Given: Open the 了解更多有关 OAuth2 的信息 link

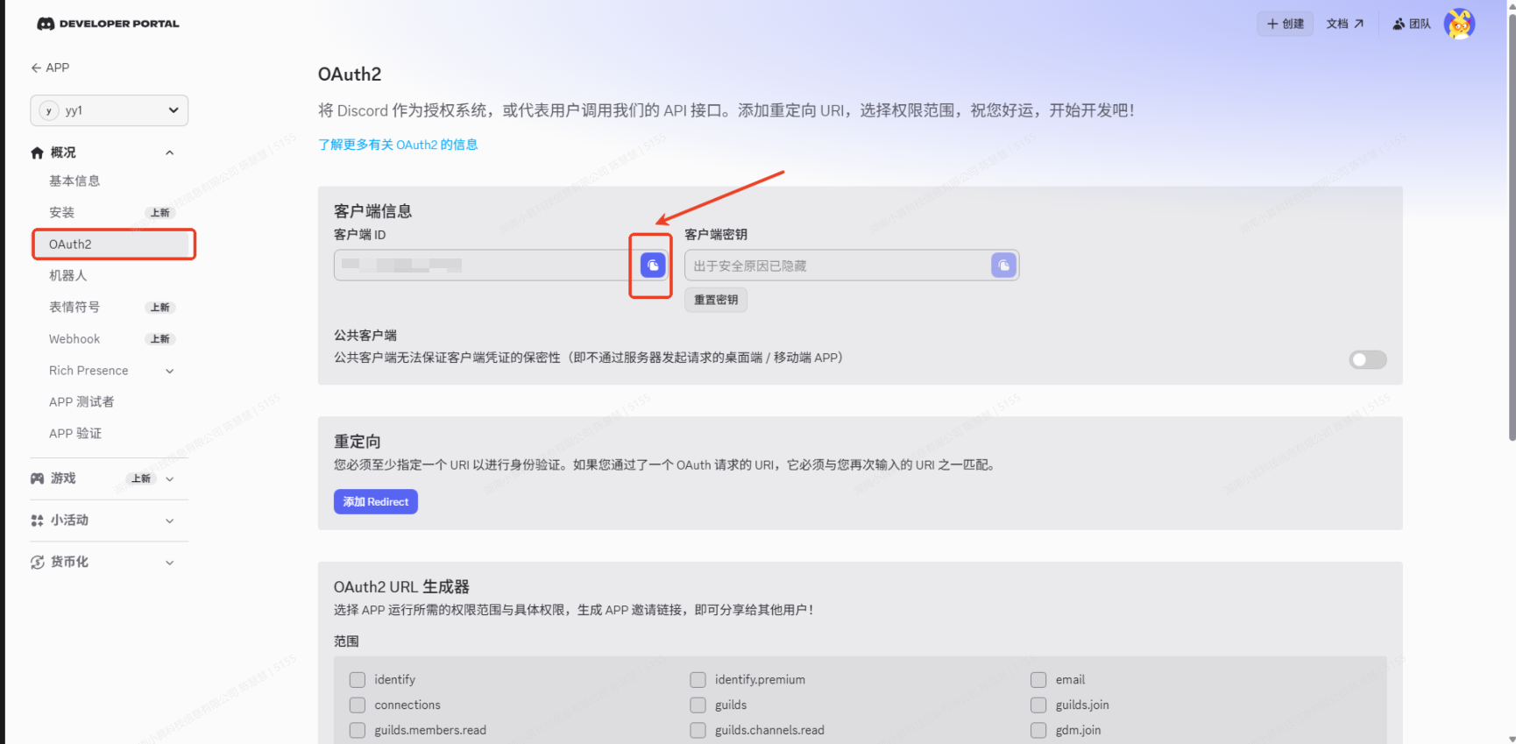Looking at the screenshot, I should (398, 145).
